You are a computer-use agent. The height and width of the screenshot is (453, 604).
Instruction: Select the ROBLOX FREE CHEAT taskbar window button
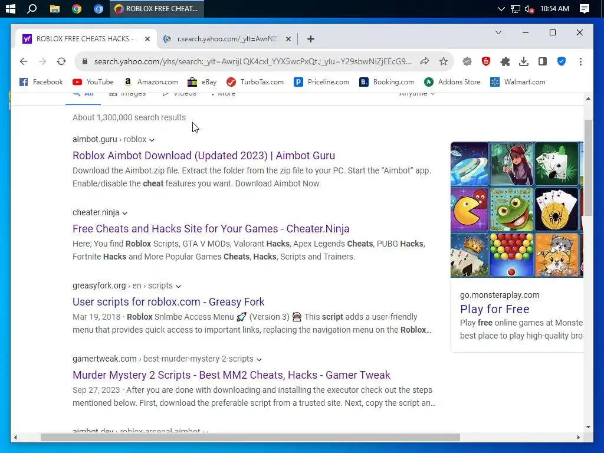(157, 8)
